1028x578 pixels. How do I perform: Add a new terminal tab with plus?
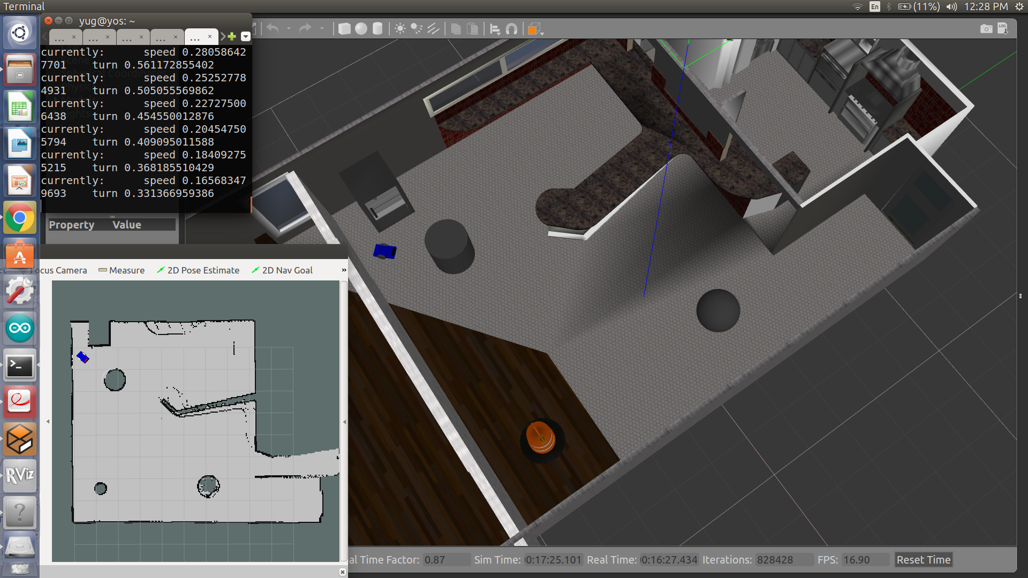[232, 36]
